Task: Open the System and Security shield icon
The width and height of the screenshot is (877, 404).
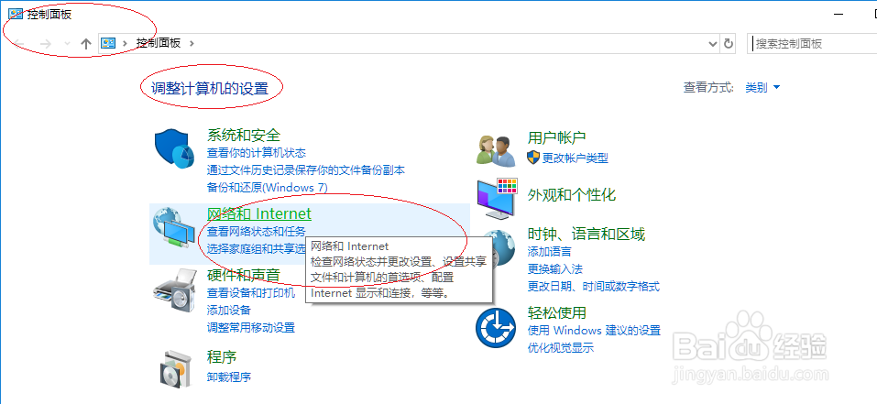Action: [x=174, y=148]
